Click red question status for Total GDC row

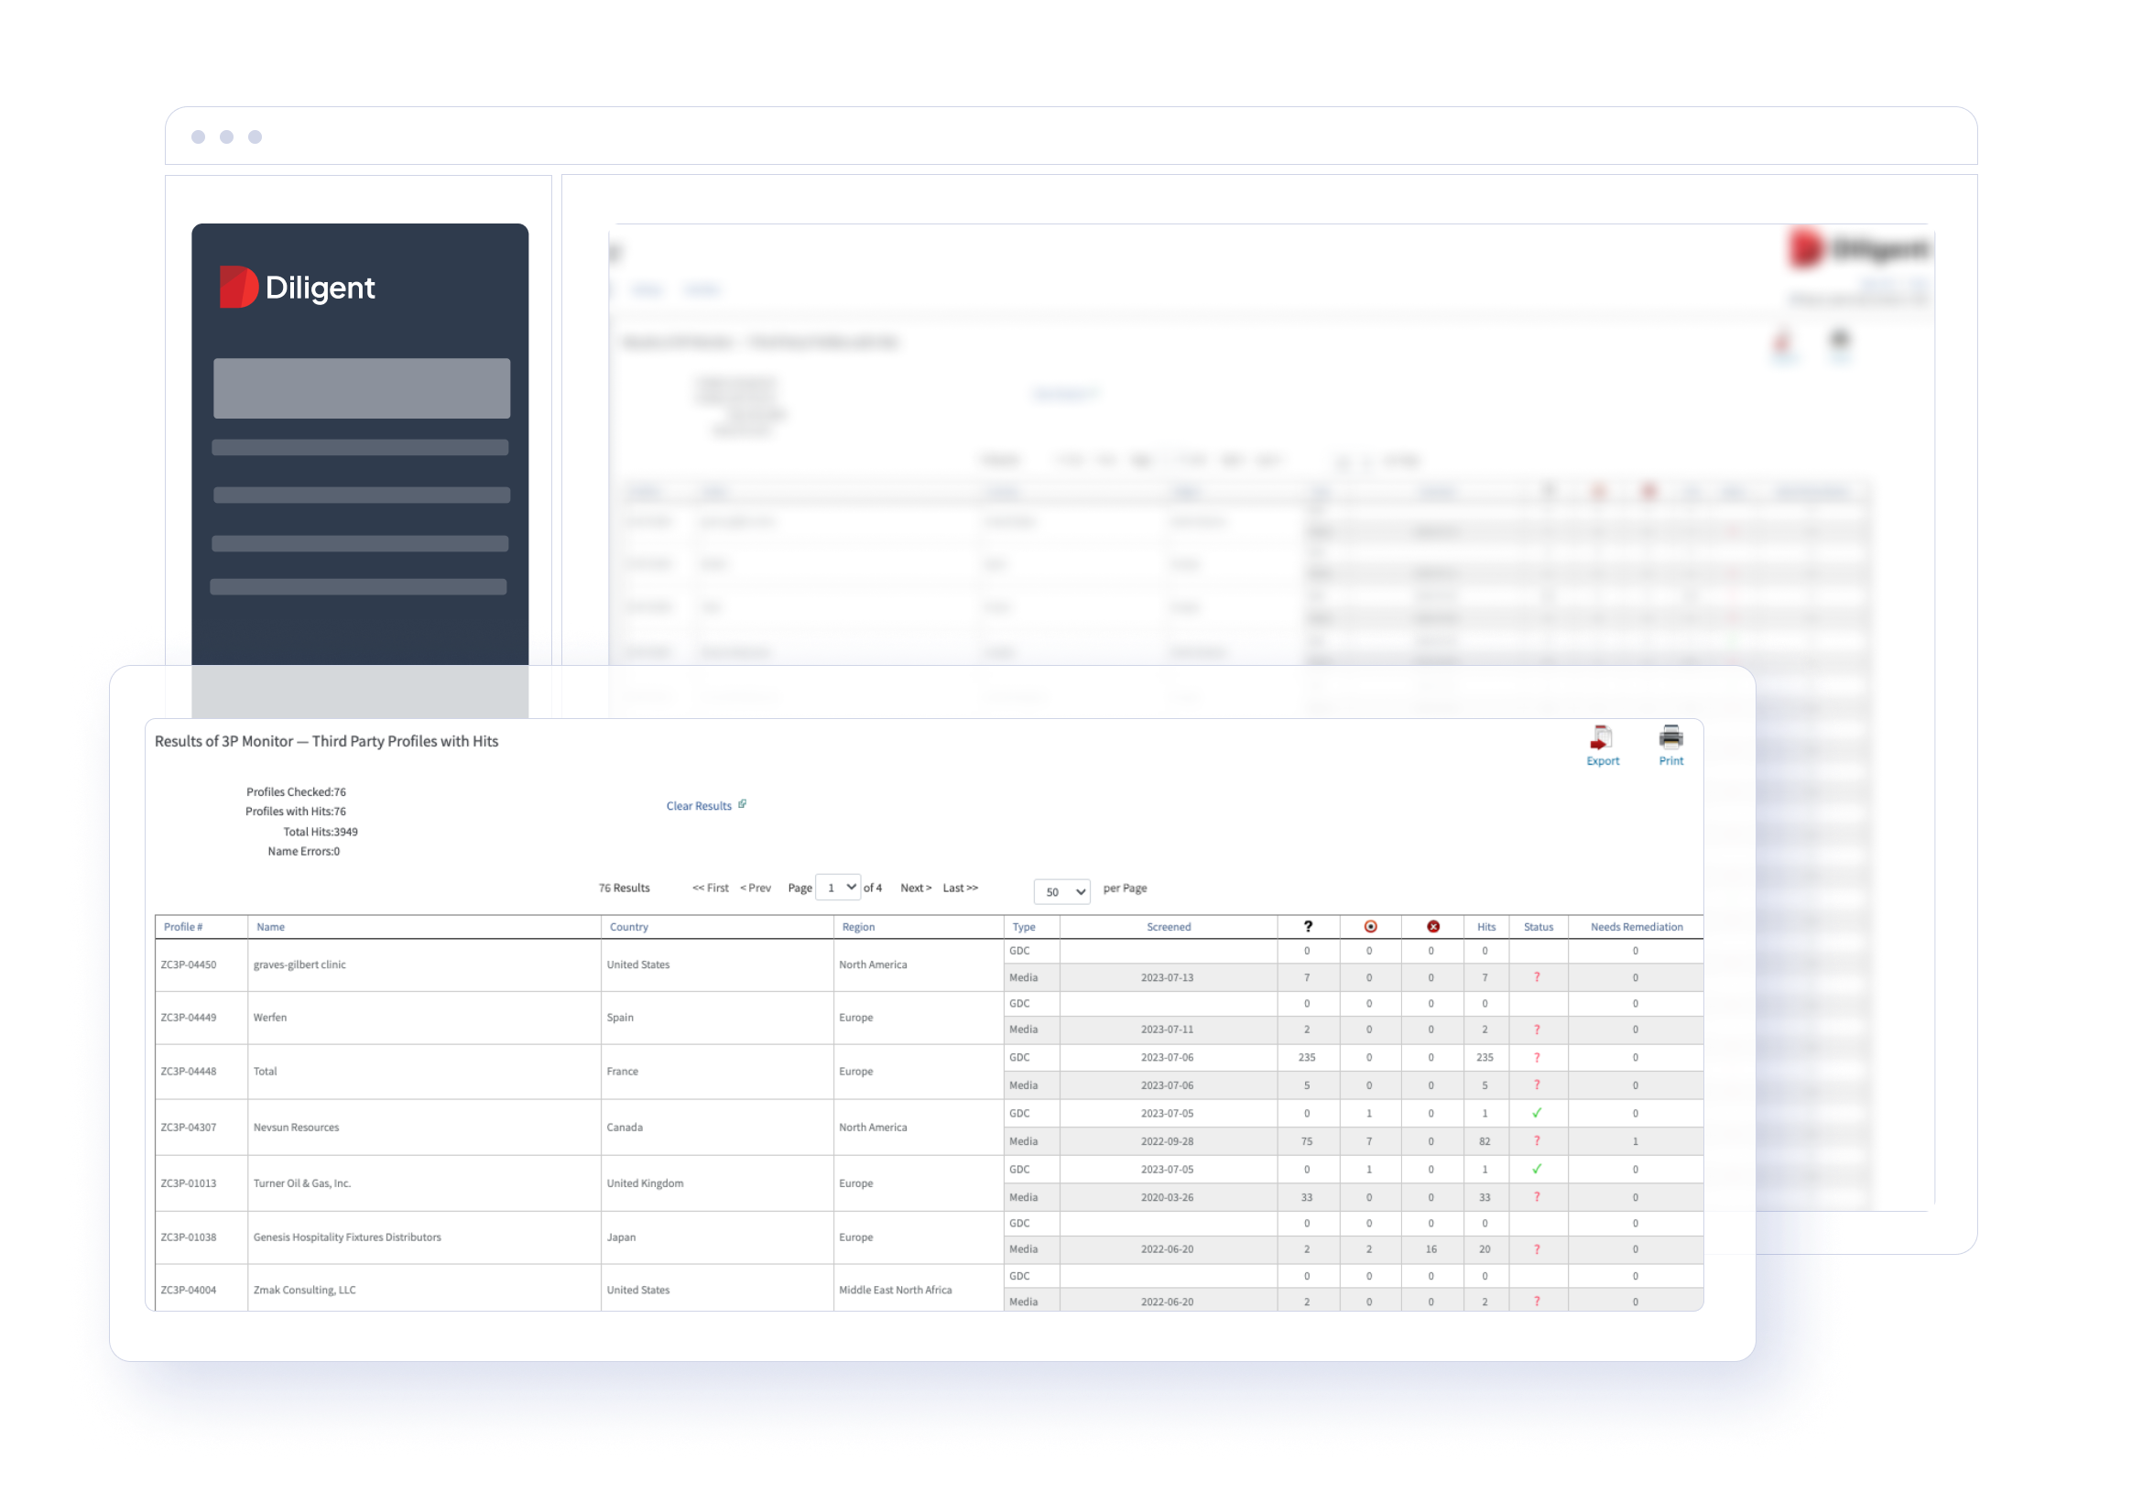1537,1057
